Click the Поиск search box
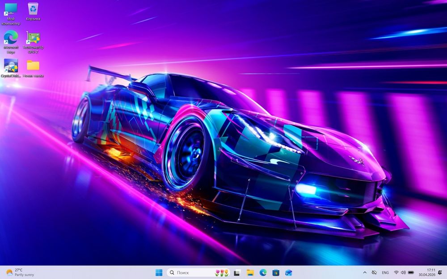The width and height of the screenshot is (447, 279). point(198,272)
